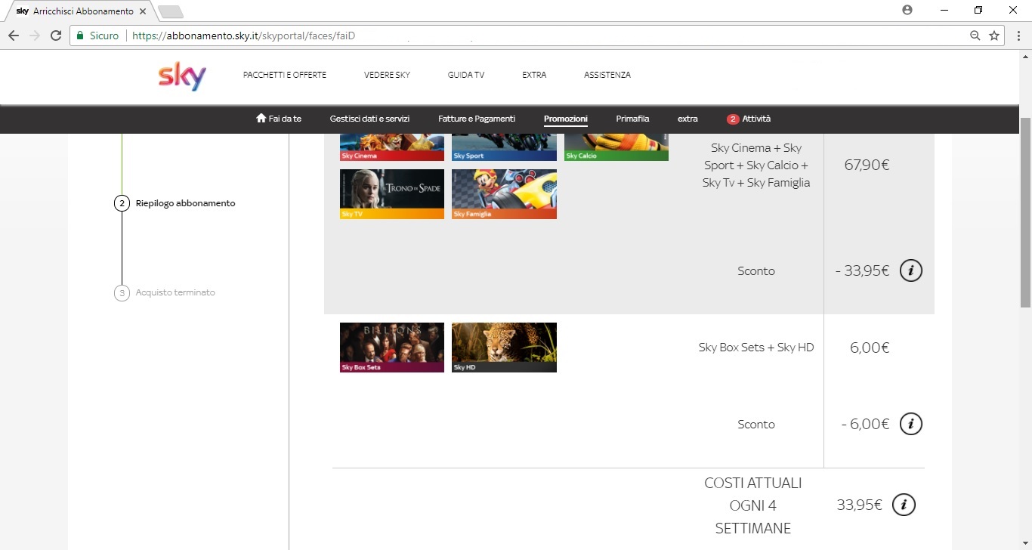
Task: Close the Arricchisci Abbonamento tab
Action: [143, 12]
